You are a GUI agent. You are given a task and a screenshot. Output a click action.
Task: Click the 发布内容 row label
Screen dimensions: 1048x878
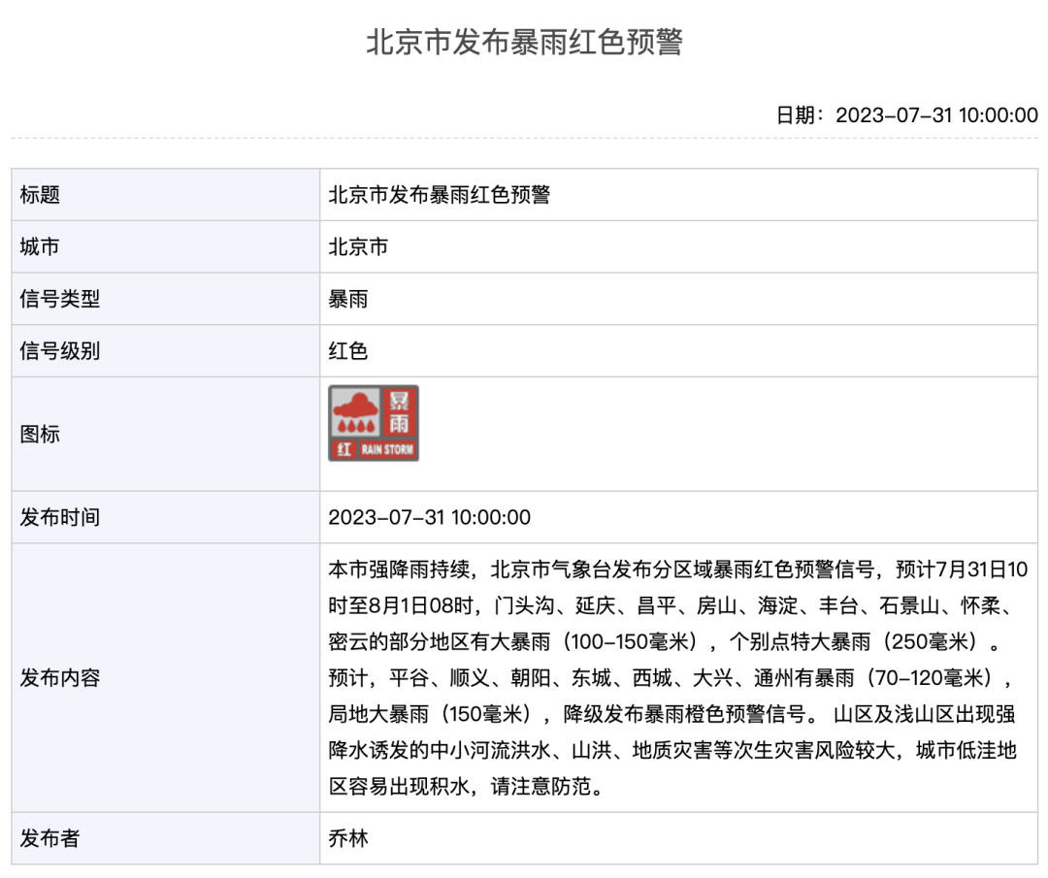[59, 678]
